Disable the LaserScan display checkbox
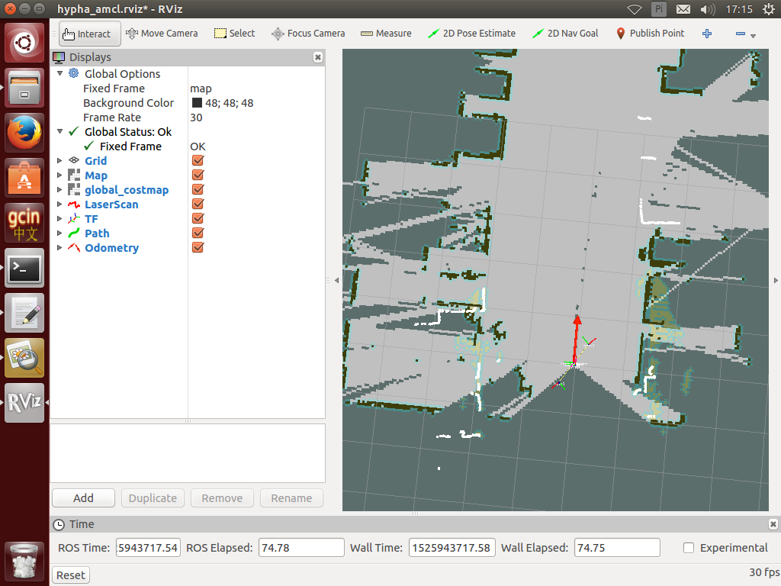Screen dimensions: 781x586 coord(198,204)
